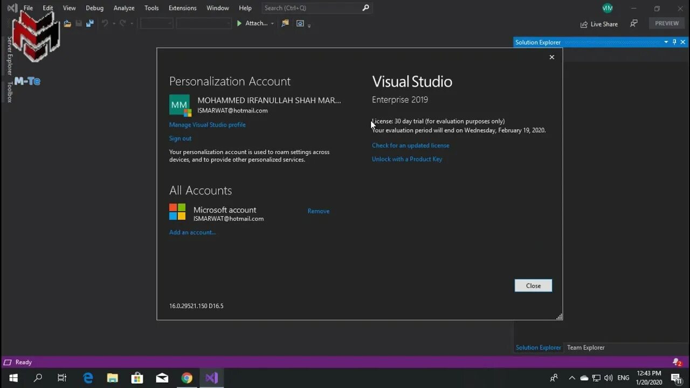This screenshot has height=388, width=690.
Task: Click the search magnifier icon in Quick Launch
Action: pos(365,8)
